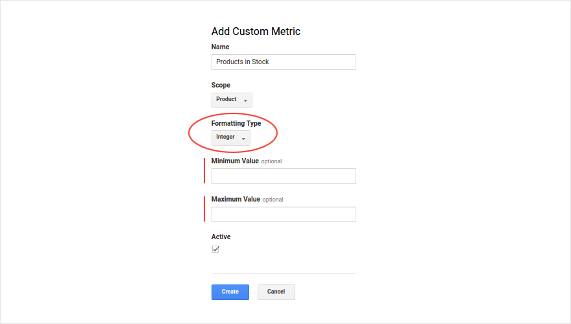Open the Integer formatting type dropdown
Screen dimensions: 571x324
[231, 138]
